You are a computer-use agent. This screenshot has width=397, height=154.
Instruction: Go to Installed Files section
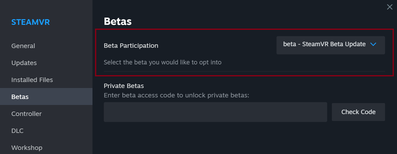(x=32, y=80)
